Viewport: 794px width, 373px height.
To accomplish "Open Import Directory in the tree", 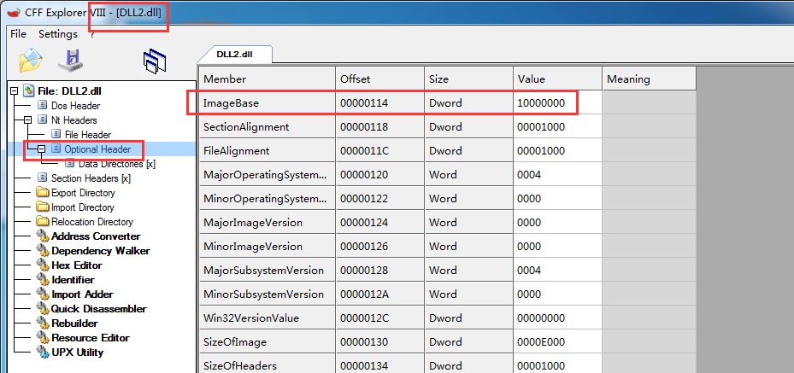I will (x=83, y=207).
